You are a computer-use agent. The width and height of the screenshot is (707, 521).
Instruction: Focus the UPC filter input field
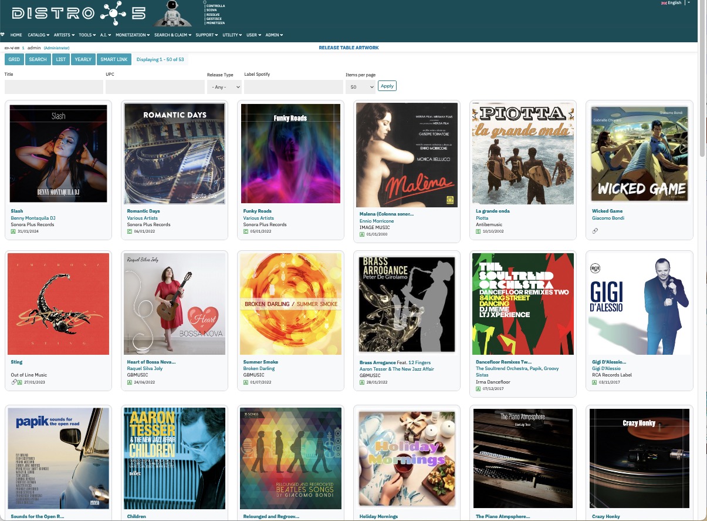click(x=155, y=87)
